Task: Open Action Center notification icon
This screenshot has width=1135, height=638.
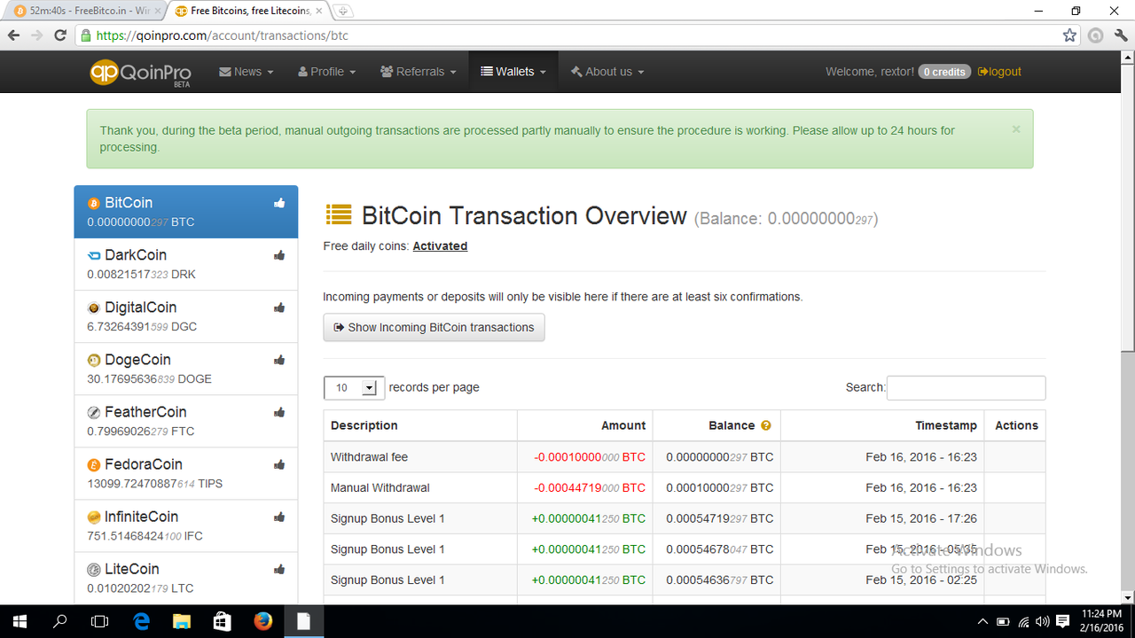Action: [1063, 621]
